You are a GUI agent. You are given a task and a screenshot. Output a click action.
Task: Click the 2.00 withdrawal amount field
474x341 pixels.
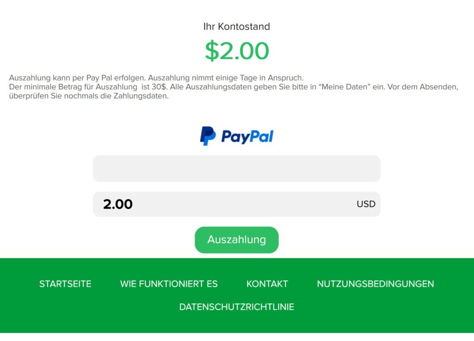coord(222,204)
